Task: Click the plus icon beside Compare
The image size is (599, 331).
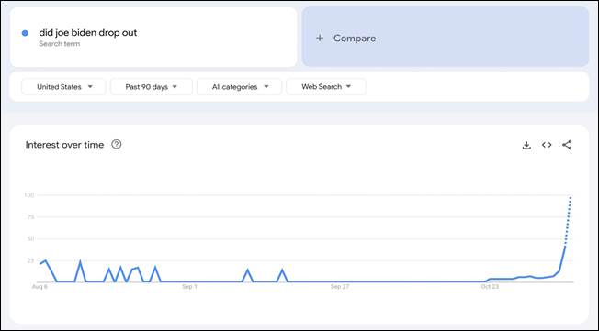Action: pos(320,39)
